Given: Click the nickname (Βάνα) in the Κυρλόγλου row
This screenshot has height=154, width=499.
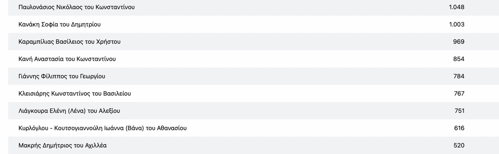Looking at the screenshot, I should (136, 128).
